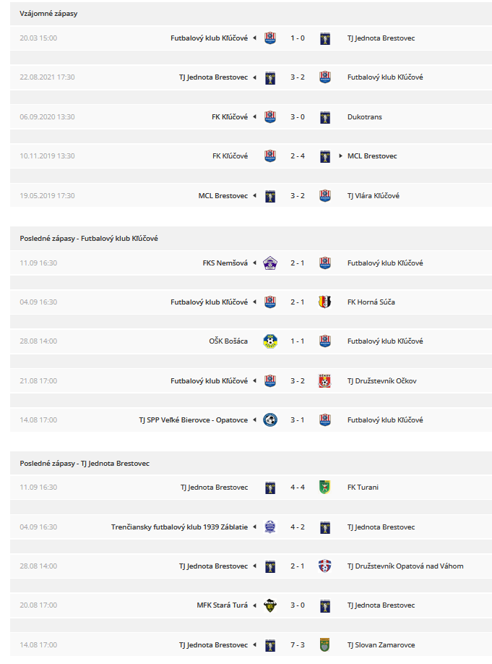Open the 4 - 4 score against FK Turani

pyautogui.click(x=298, y=488)
